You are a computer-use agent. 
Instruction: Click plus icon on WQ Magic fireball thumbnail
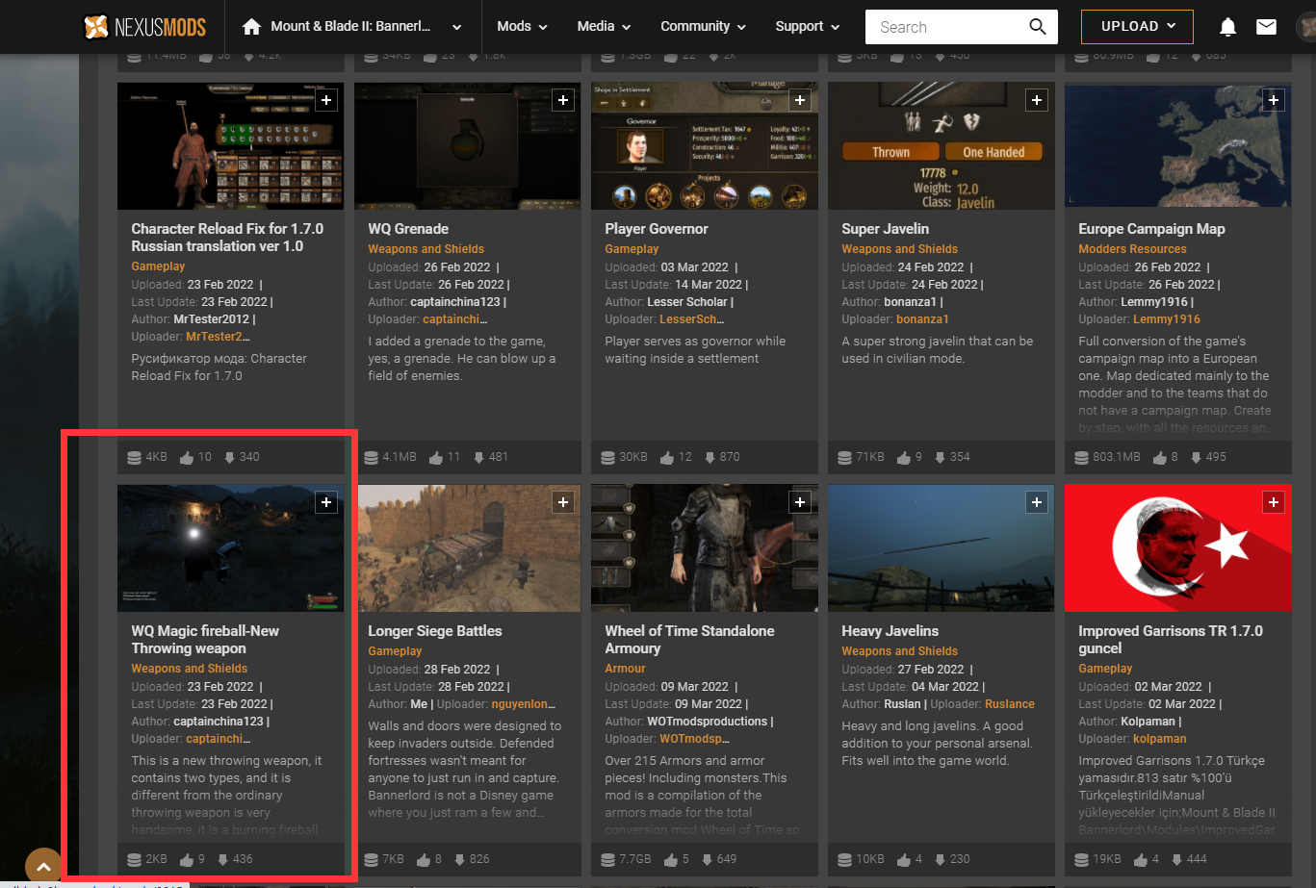(x=326, y=502)
